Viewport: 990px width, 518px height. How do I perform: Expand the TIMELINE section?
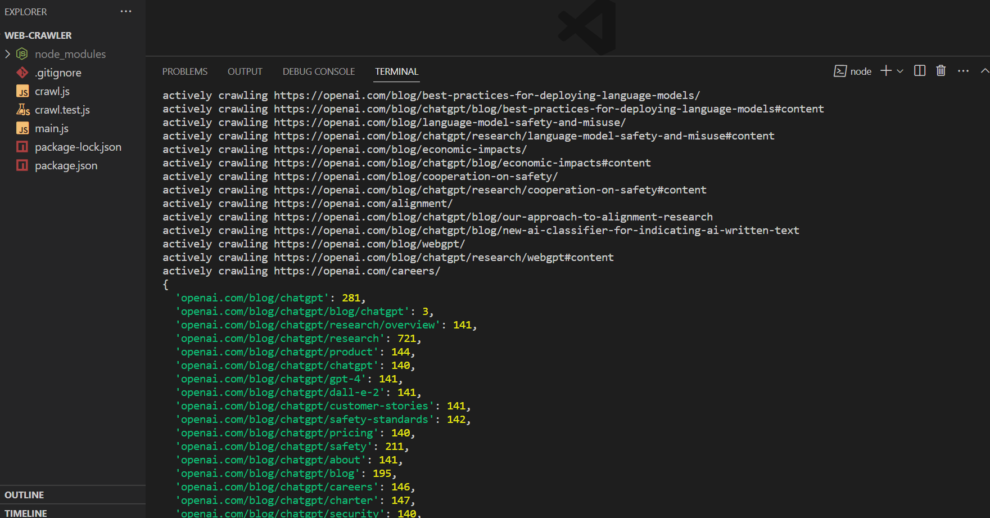(x=26, y=513)
